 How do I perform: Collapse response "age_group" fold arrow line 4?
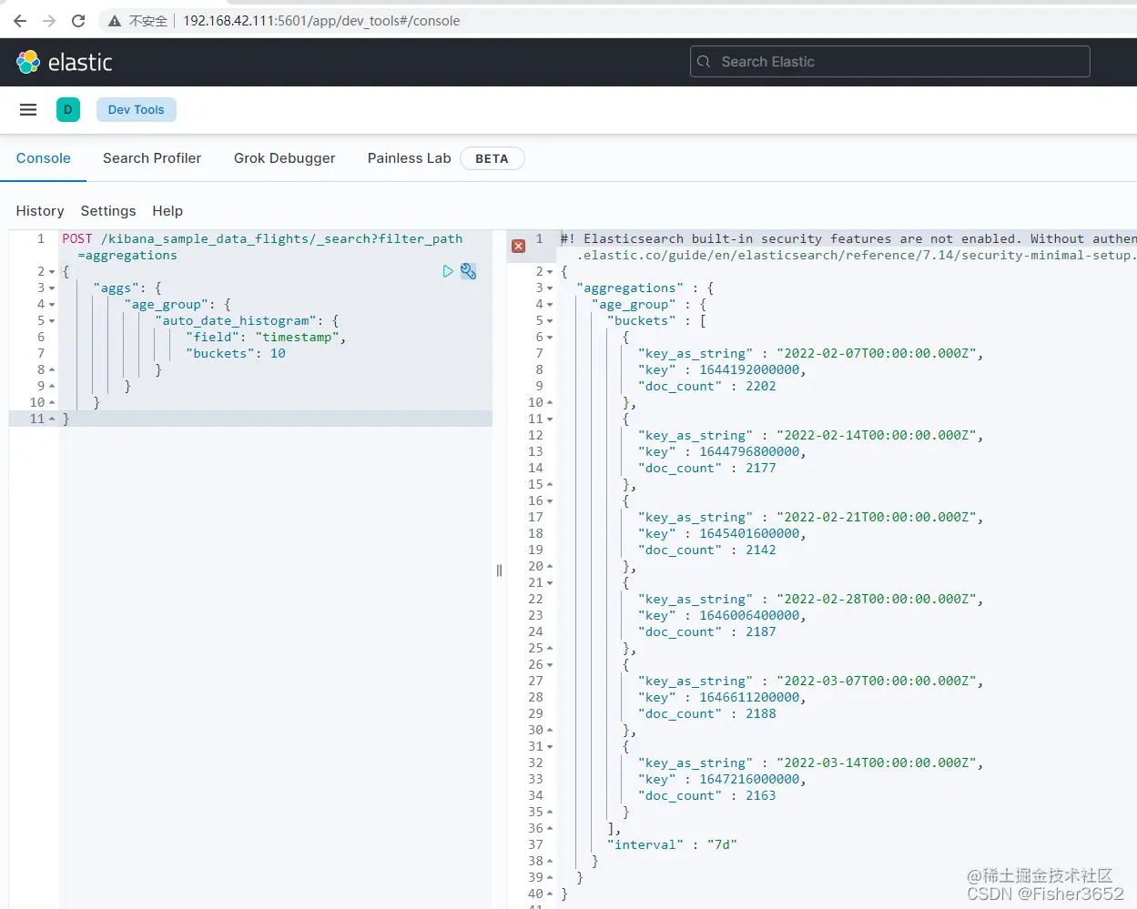pos(550,305)
